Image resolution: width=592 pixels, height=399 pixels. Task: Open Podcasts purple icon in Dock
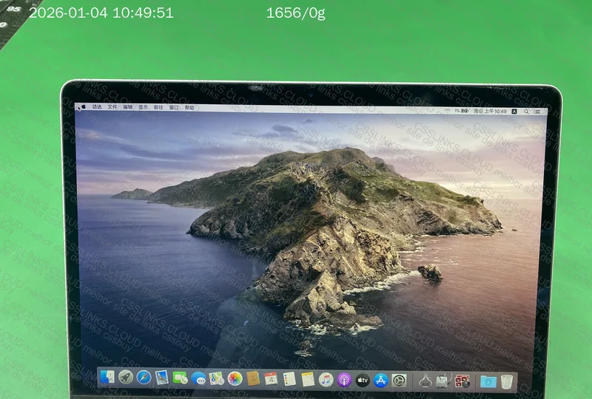(344, 380)
